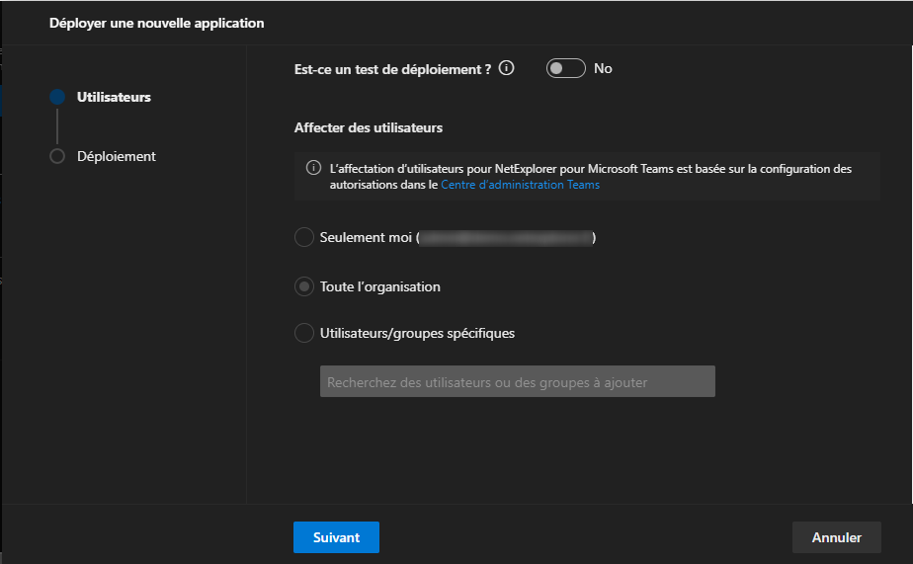Click the NetExplorer assignment notice text

pyautogui.click(x=590, y=169)
